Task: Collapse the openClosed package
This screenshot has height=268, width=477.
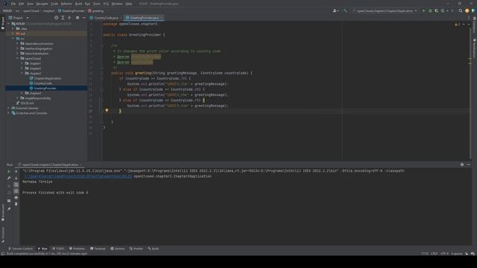Action: 17,58
